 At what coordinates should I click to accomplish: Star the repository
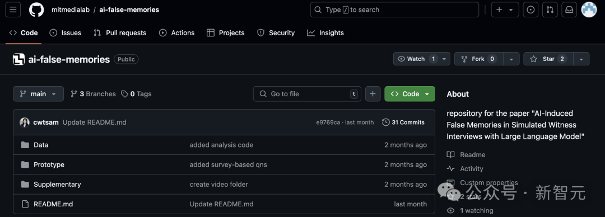pos(548,59)
